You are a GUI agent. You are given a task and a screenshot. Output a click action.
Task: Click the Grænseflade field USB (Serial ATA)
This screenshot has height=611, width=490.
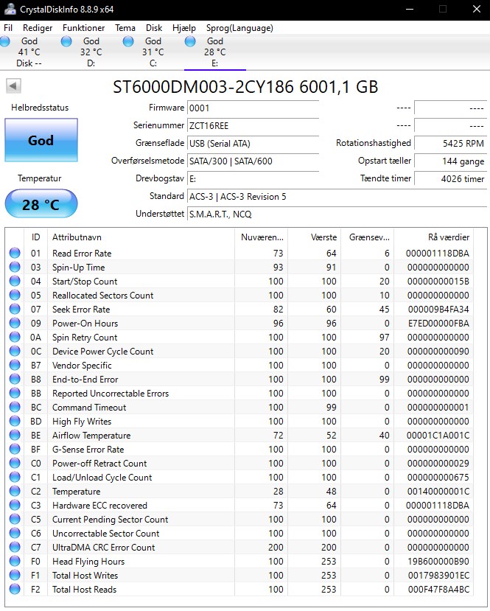pos(253,144)
